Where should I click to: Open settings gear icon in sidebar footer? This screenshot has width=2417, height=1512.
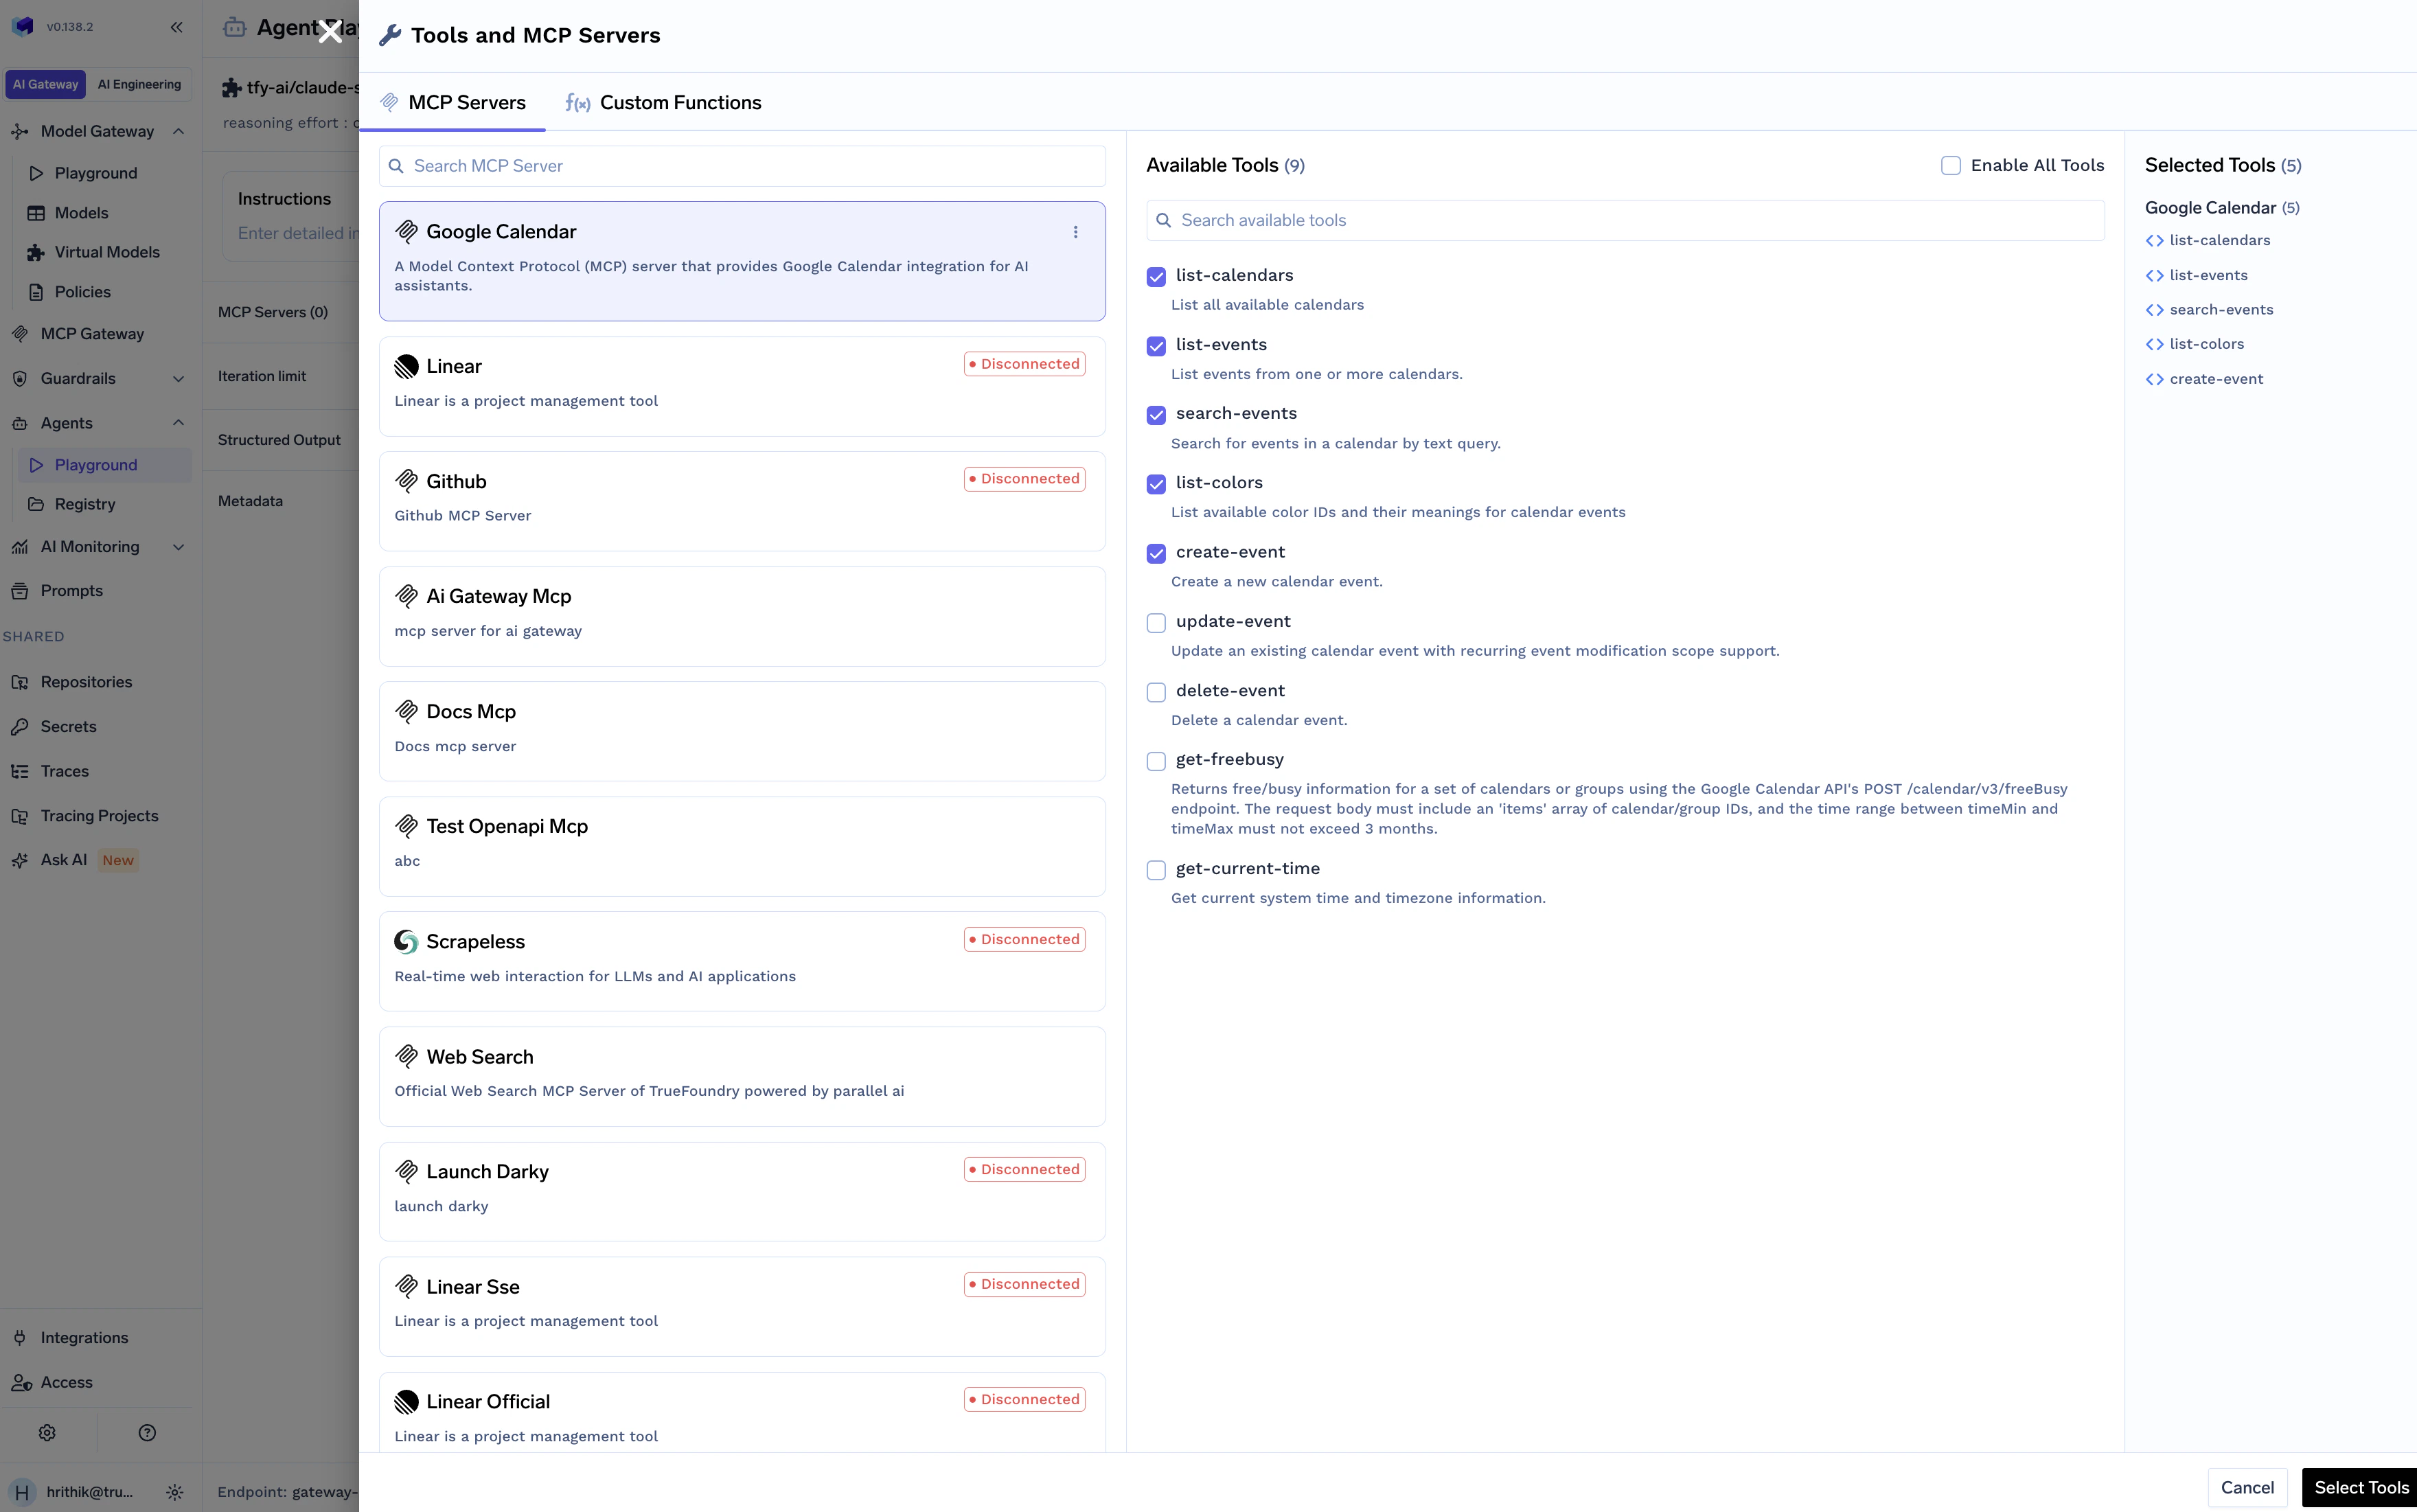click(x=47, y=1433)
